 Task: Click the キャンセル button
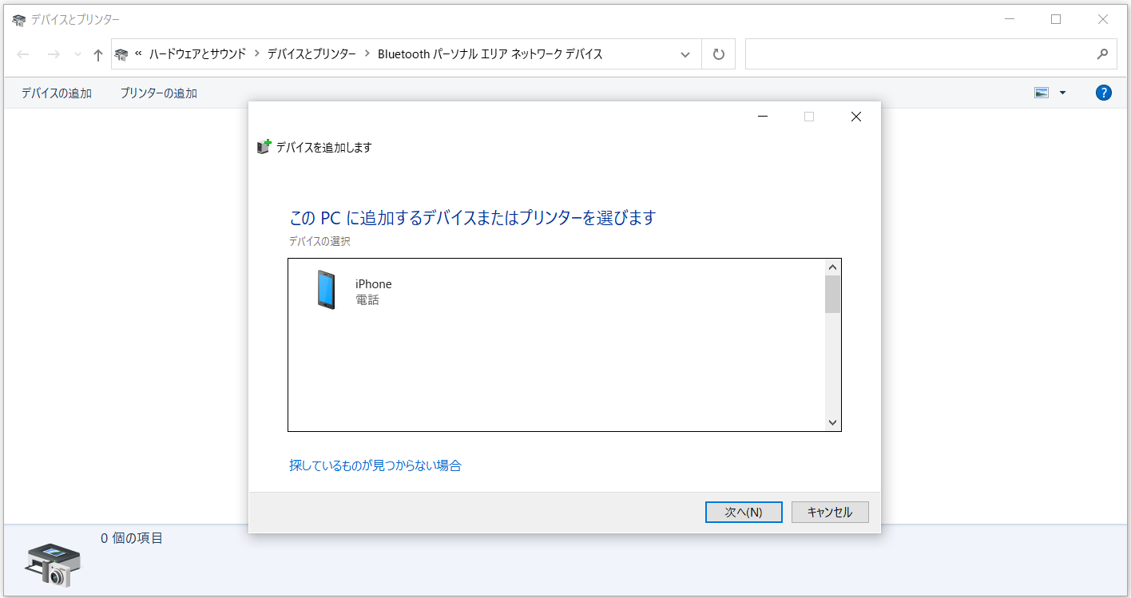click(x=830, y=512)
